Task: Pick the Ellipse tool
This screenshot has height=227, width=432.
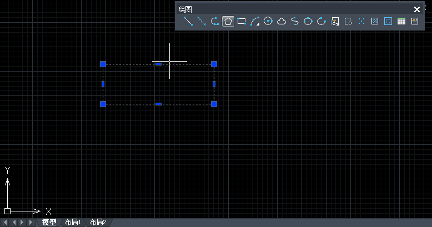Action: pos(308,22)
